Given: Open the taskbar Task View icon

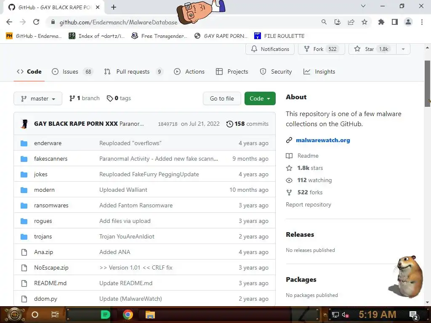Looking at the screenshot, I should 55,315.
